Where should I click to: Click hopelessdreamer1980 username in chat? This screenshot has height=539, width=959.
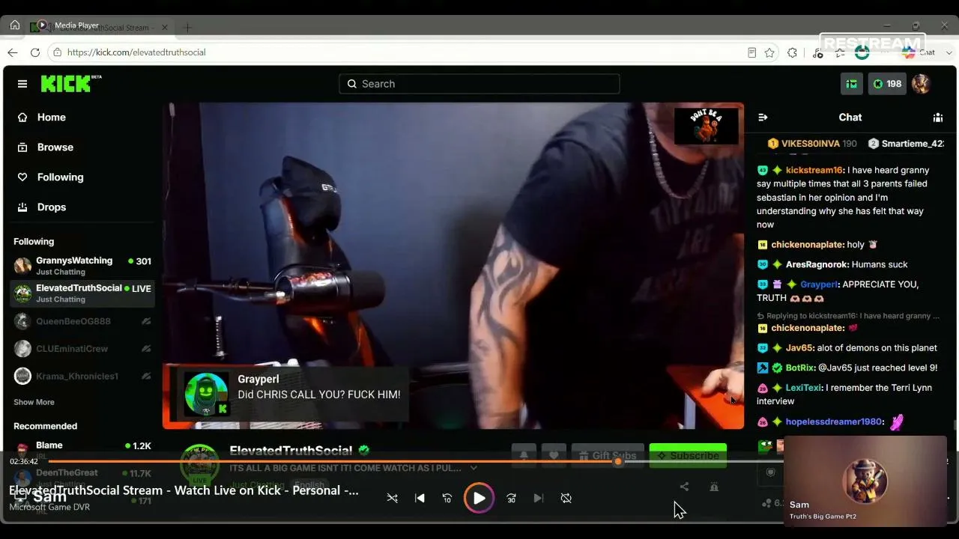pos(833,421)
